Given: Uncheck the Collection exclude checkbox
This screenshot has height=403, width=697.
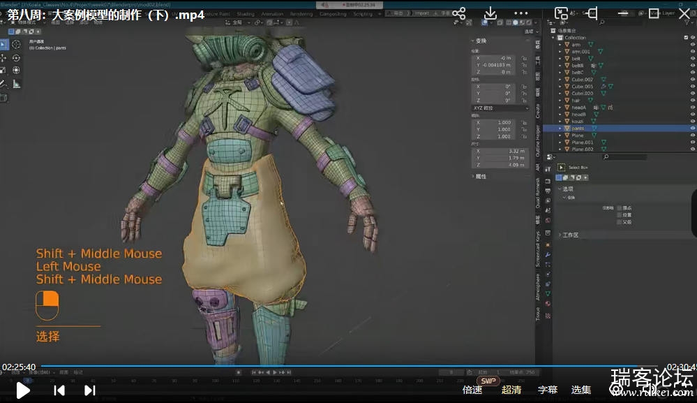Looking at the screenshot, I should coord(687,37).
